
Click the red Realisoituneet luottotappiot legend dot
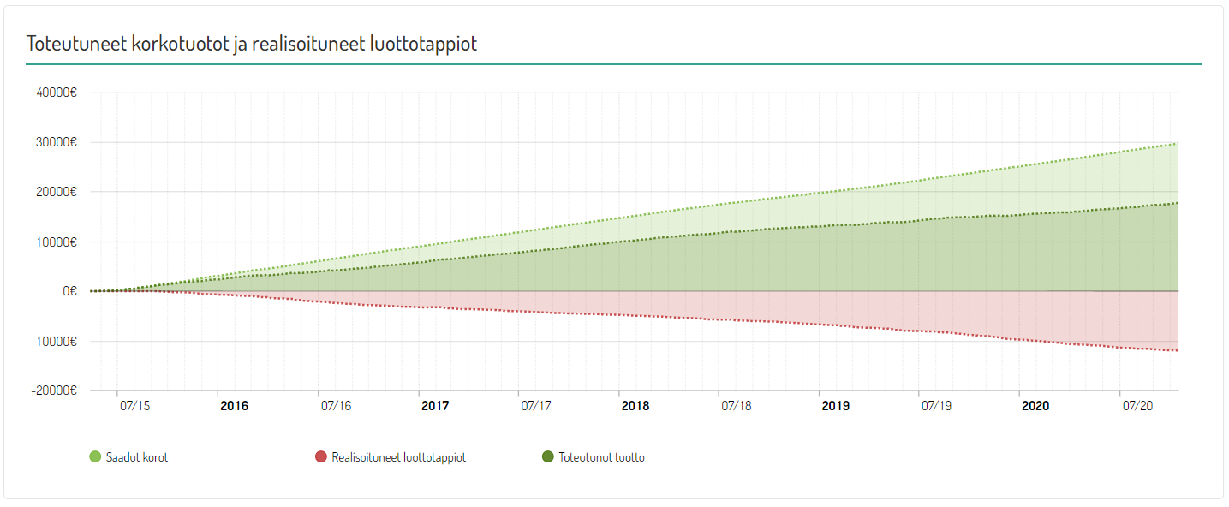pyautogui.click(x=321, y=457)
